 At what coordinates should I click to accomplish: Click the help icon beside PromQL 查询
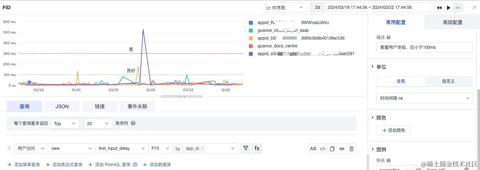click(135, 165)
